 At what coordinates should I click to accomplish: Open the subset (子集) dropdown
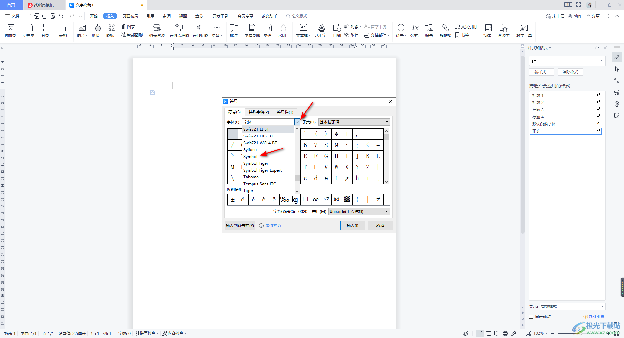click(354, 122)
